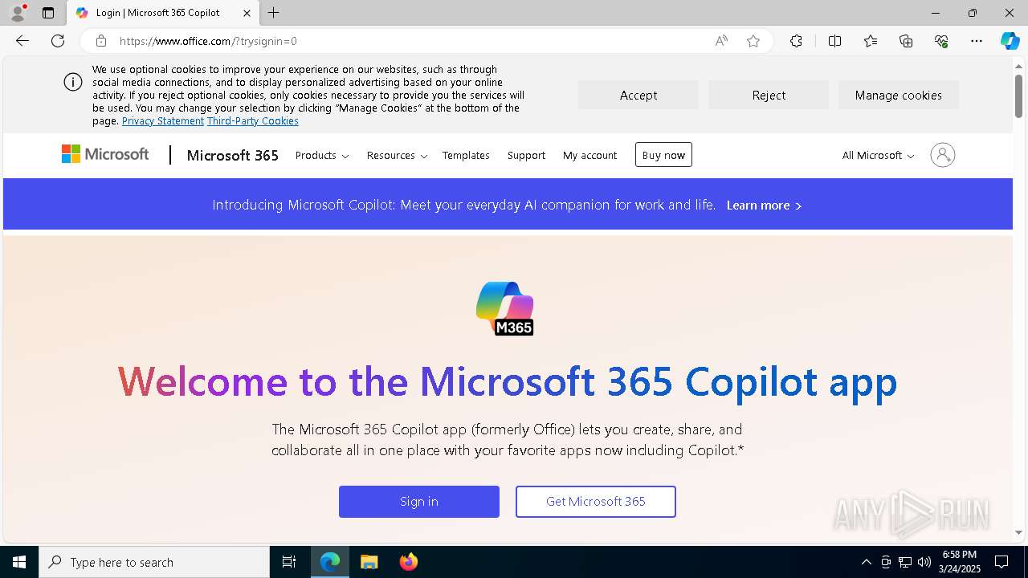
Task: Click the taskbar clock and date
Action: [960, 562]
